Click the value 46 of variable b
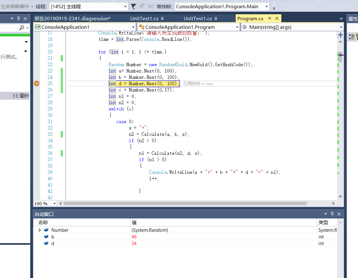This screenshot has width=358, height=278. click(x=134, y=237)
